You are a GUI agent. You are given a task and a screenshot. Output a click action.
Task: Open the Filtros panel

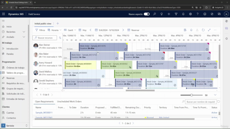(x=40, y=30)
